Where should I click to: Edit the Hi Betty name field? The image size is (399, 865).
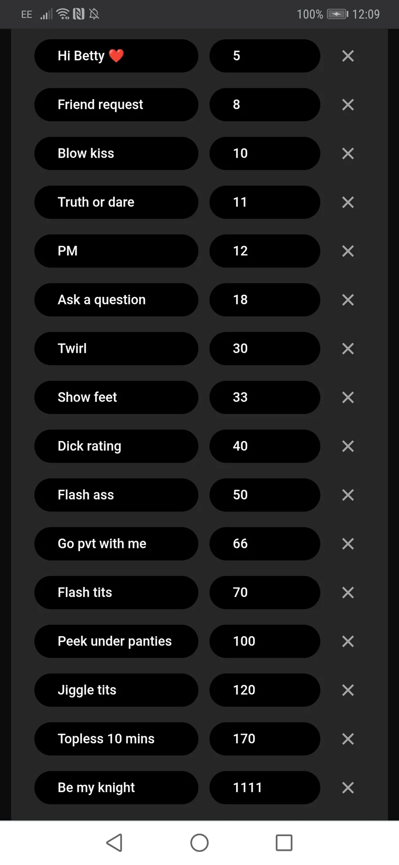pos(116,56)
